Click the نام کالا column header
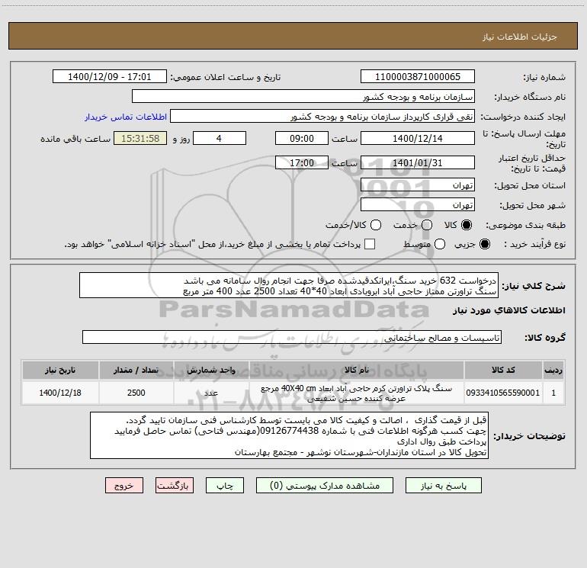This screenshot has height=568, width=587. point(357,370)
